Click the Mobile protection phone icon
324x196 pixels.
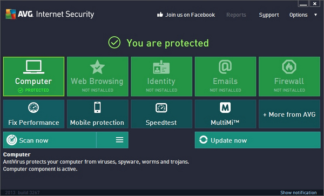(97, 107)
